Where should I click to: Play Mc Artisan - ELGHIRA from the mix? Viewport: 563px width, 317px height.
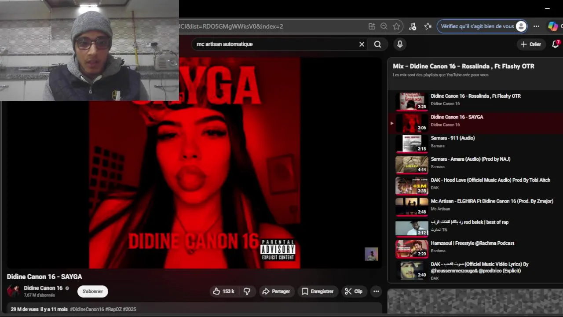pyautogui.click(x=475, y=207)
